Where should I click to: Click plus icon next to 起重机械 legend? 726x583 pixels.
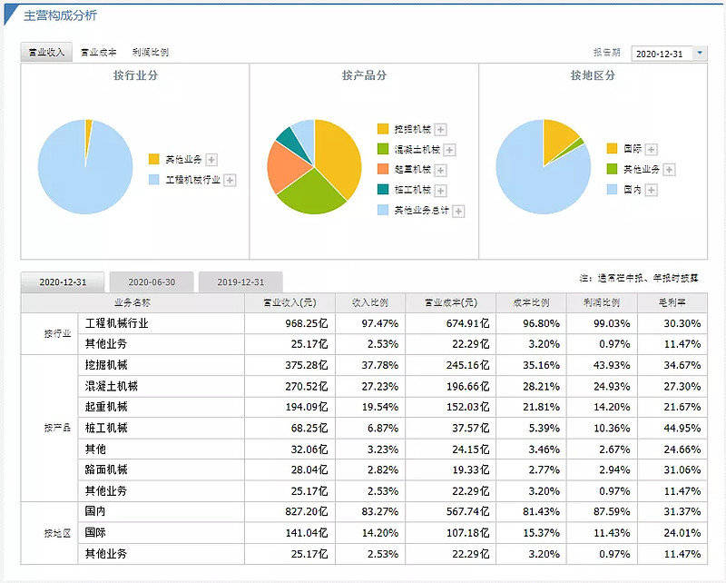[441, 170]
